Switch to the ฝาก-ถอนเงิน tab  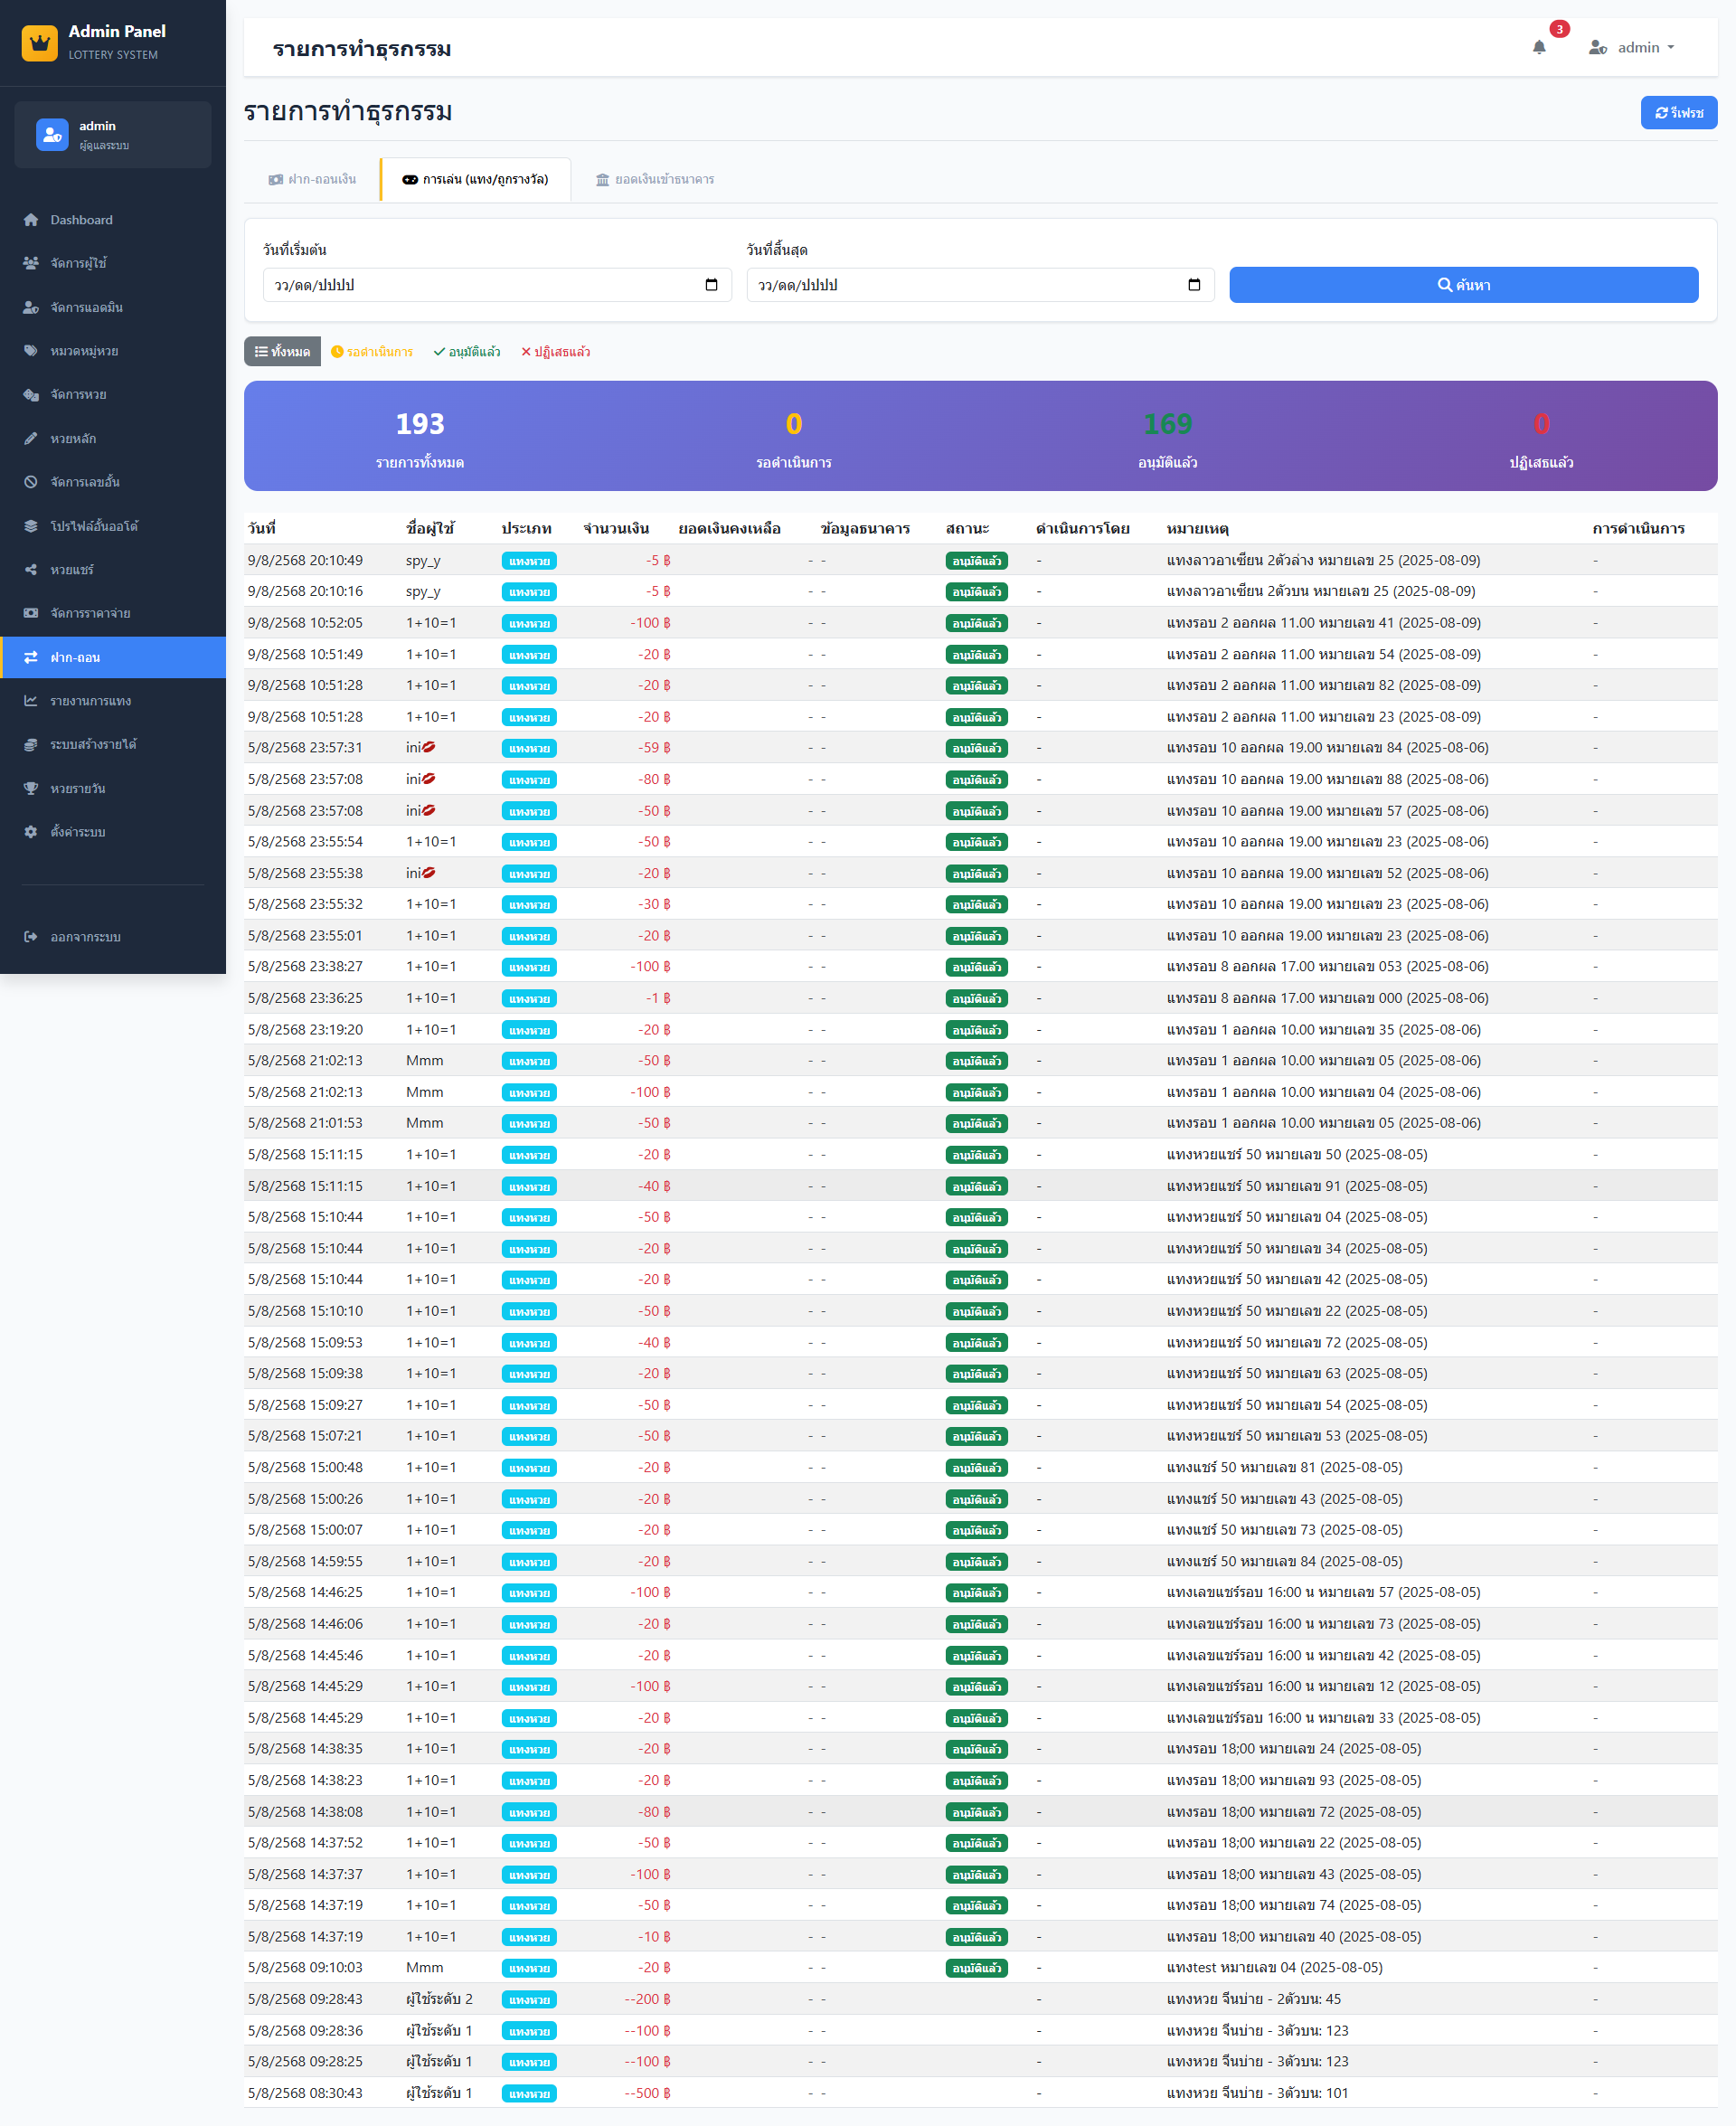312,180
